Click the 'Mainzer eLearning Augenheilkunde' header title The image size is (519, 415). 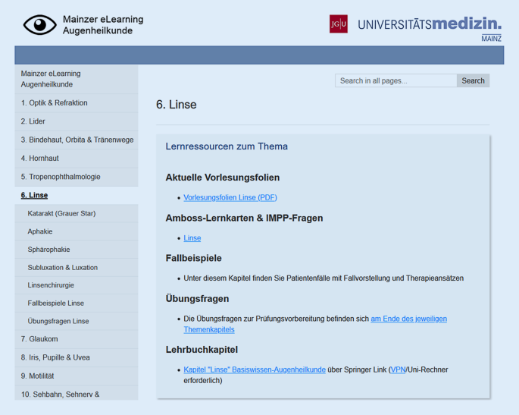click(x=103, y=25)
